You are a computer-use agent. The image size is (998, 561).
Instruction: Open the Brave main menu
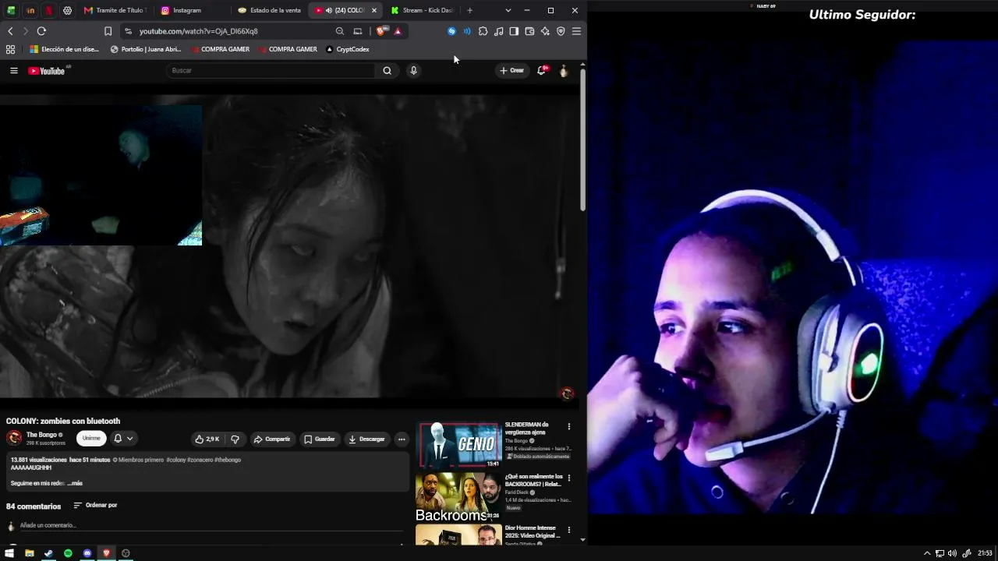coord(576,31)
